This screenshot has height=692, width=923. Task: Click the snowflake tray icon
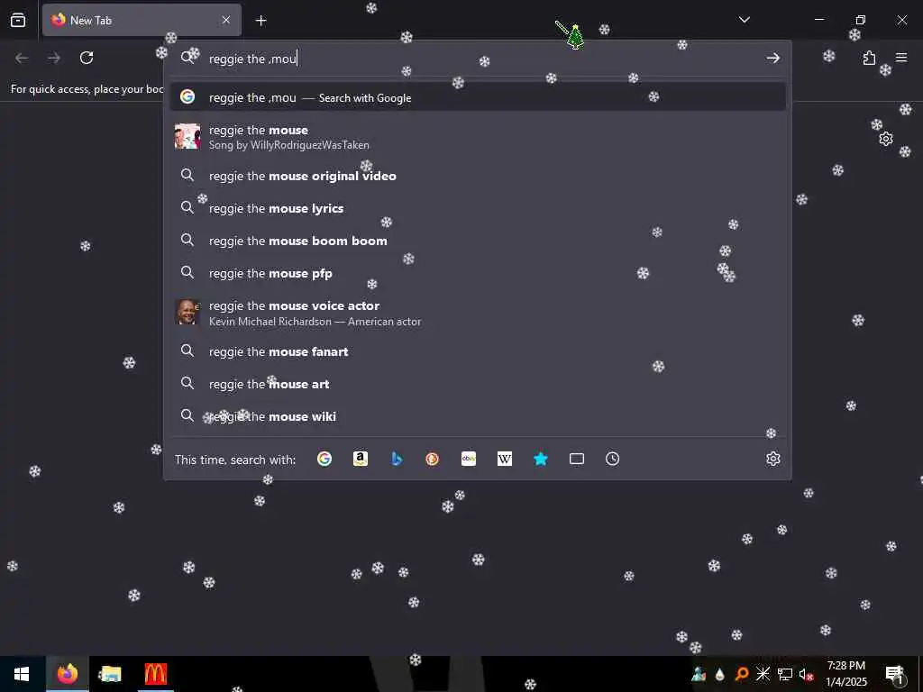pyautogui.click(x=763, y=674)
